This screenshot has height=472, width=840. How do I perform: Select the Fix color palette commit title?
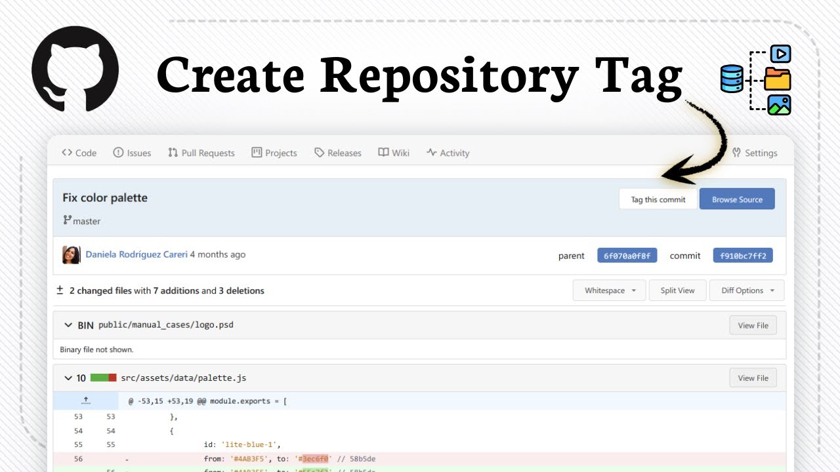tap(105, 198)
